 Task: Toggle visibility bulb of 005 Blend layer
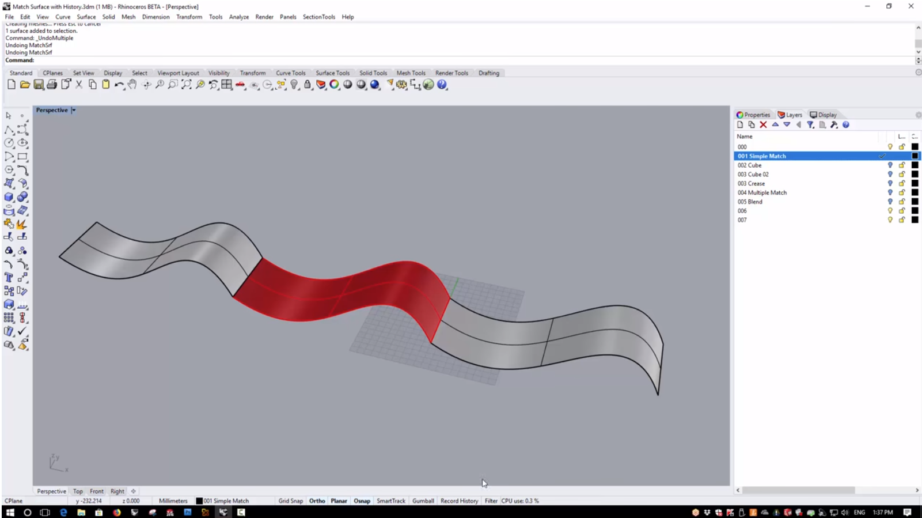[890, 202]
